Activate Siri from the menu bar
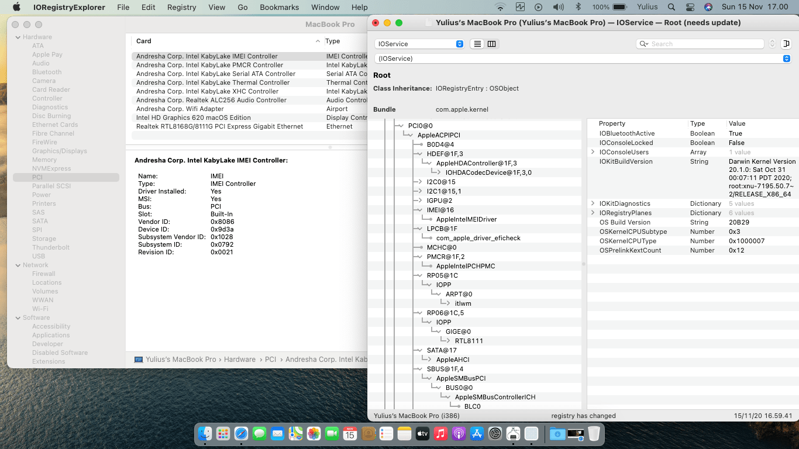This screenshot has height=449, width=799. (708, 7)
